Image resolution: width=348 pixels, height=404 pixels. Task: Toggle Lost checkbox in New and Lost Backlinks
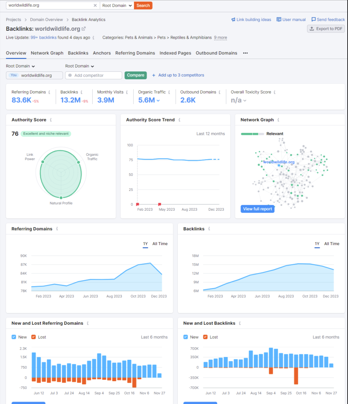click(x=205, y=337)
